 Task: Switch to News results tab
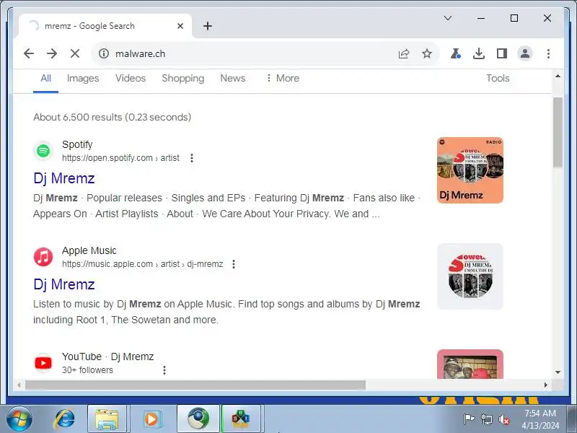coord(232,78)
